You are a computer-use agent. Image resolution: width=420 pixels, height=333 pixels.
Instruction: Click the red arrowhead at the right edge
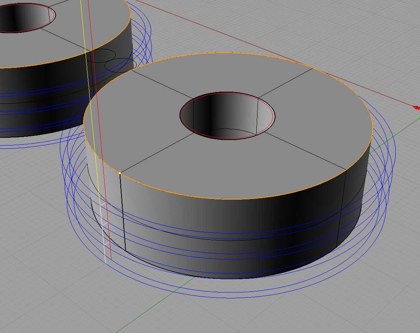click(x=416, y=108)
